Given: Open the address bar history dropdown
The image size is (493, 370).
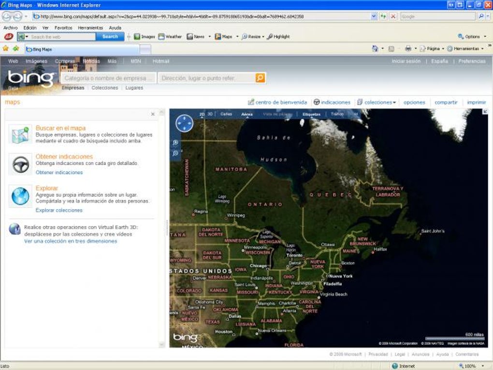Looking at the screenshot, I should click(374, 16).
